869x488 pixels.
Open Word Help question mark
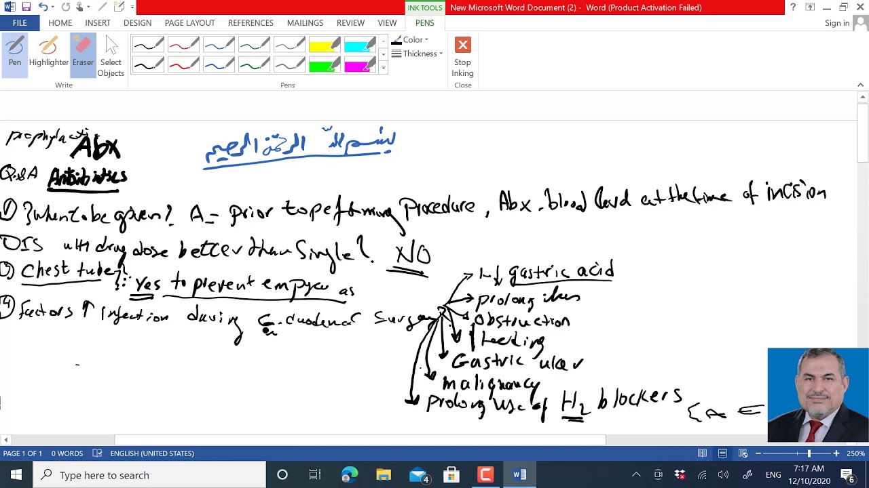[x=793, y=7]
